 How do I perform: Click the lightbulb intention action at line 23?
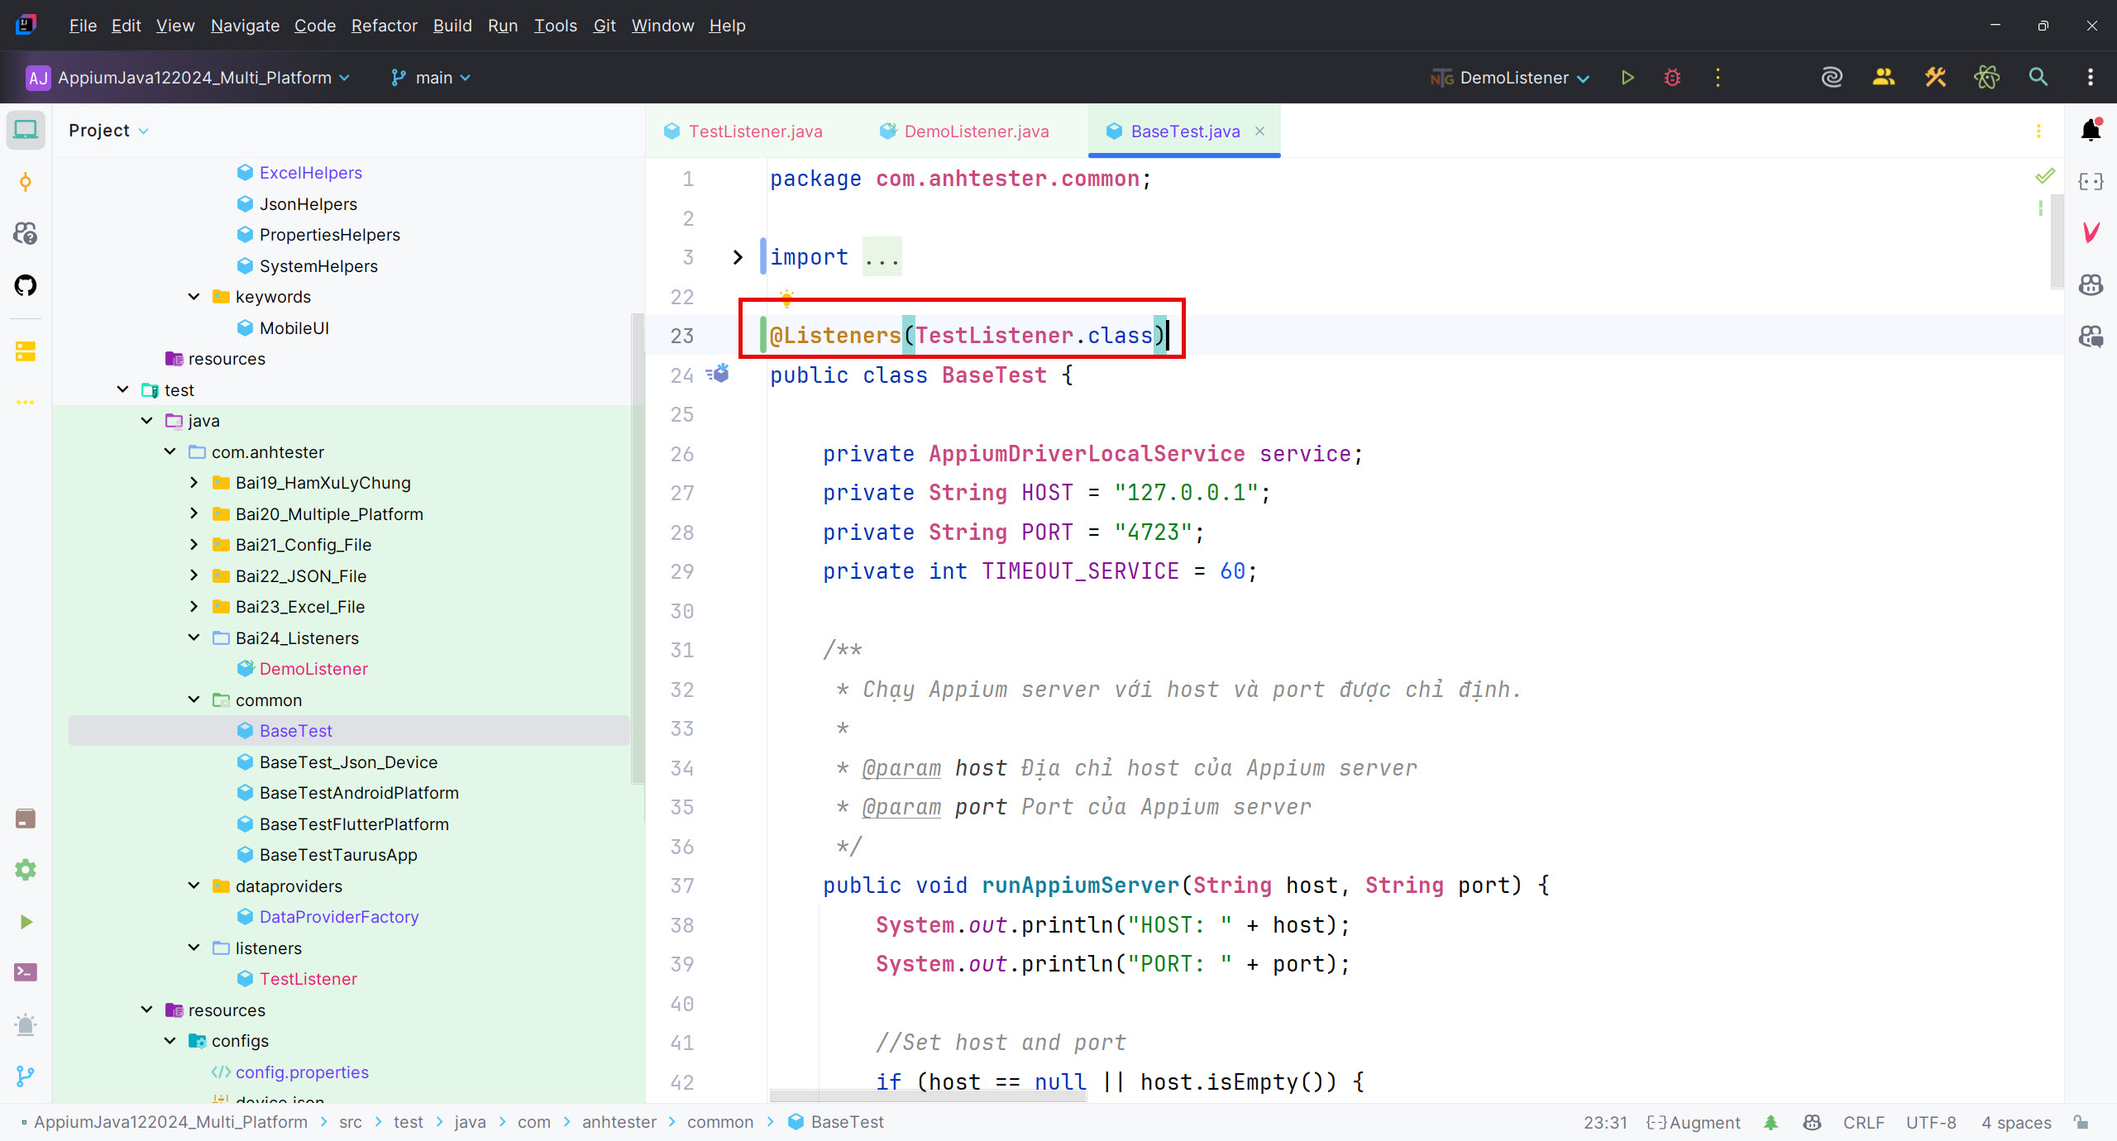tap(786, 298)
